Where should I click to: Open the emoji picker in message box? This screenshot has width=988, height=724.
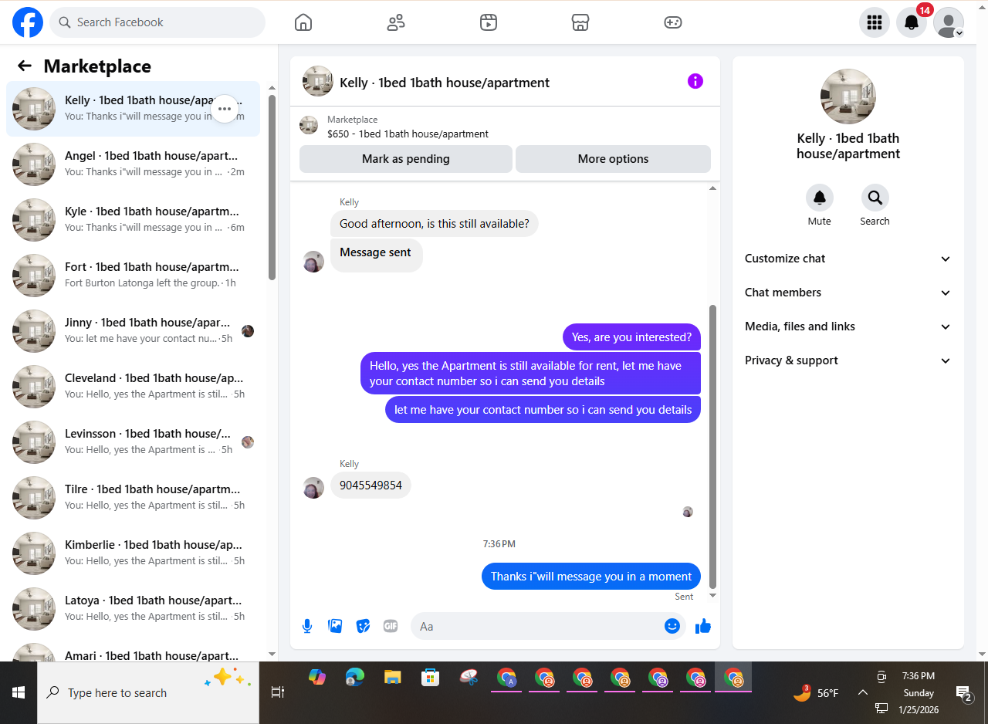pyautogui.click(x=672, y=626)
